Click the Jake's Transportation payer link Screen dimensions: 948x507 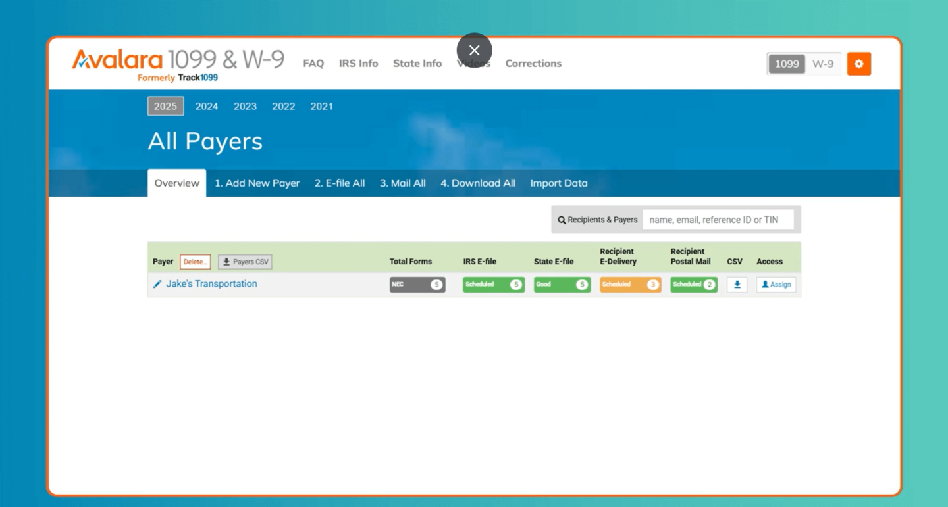point(211,284)
